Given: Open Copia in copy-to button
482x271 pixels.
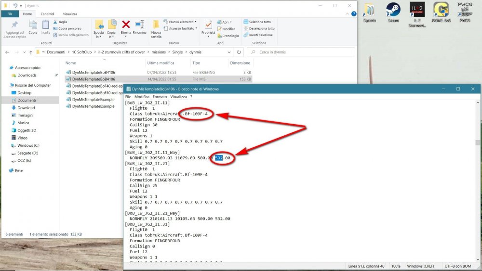Looking at the screenshot, I should click(111, 29).
